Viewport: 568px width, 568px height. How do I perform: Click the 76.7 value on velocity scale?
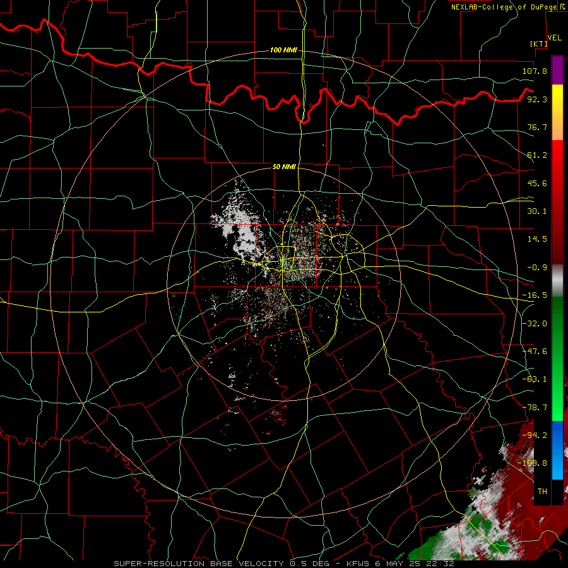click(x=537, y=127)
